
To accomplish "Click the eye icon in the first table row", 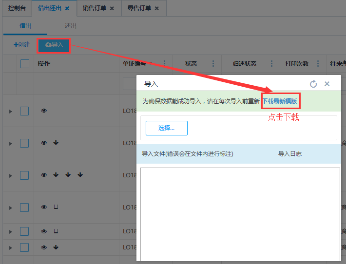I will pyautogui.click(x=44, y=111).
